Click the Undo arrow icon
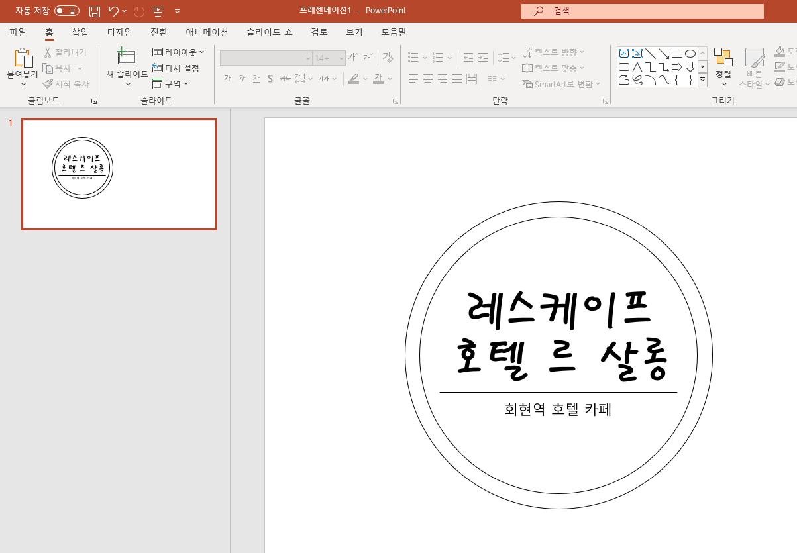 [114, 11]
